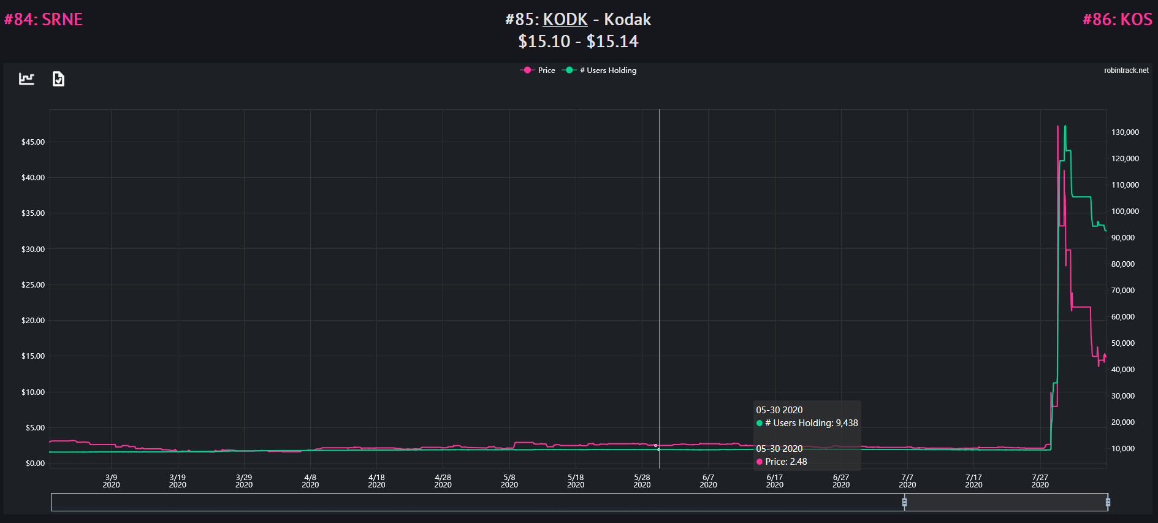
Task: Open the KODK ticker link in title
Action: 565,20
